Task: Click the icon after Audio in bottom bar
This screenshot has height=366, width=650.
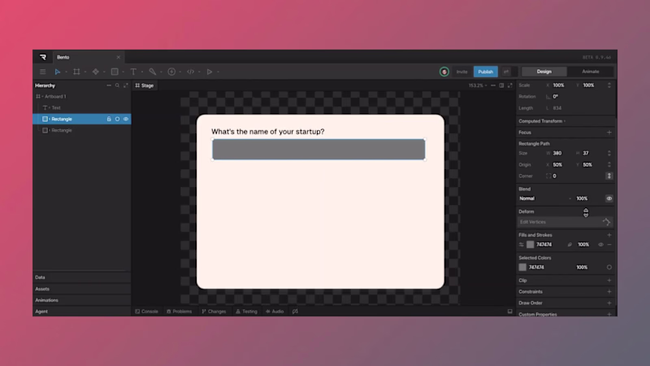Action: coord(295,312)
